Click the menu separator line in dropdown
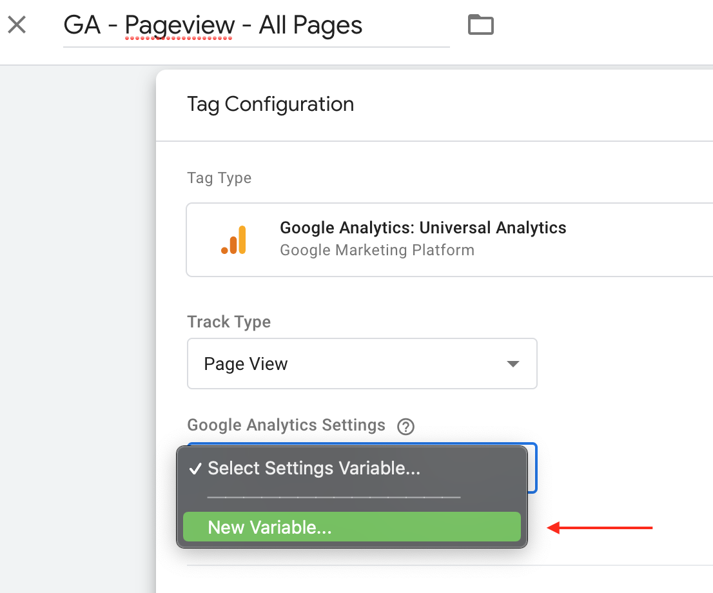The width and height of the screenshot is (713, 593). tap(334, 497)
